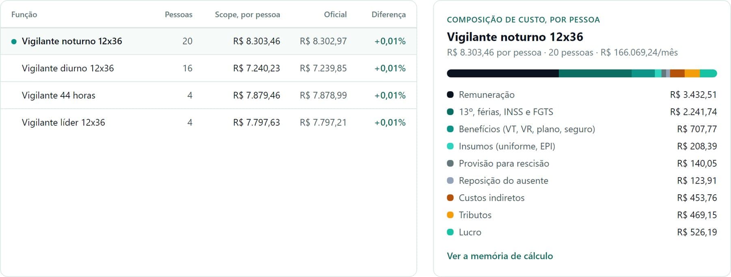The height and width of the screenshot is (277, 731).
Task: Click the panel title Vigilante noturno 12x36
Action: pyautogui.click(x=515, y=37)
